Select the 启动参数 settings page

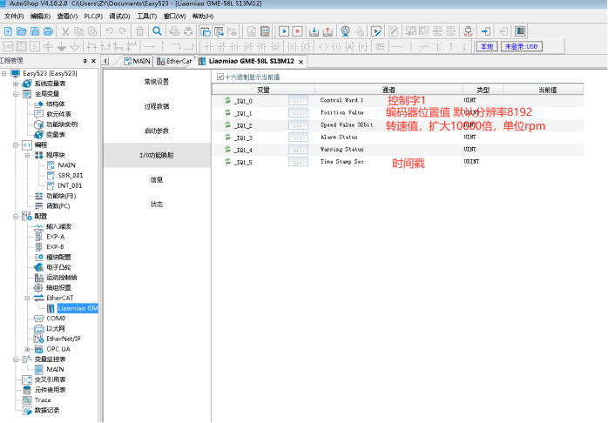(157, 131)
